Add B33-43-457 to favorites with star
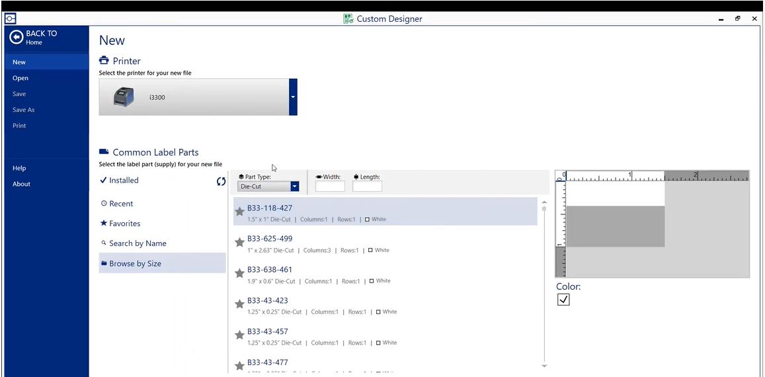 239,335
